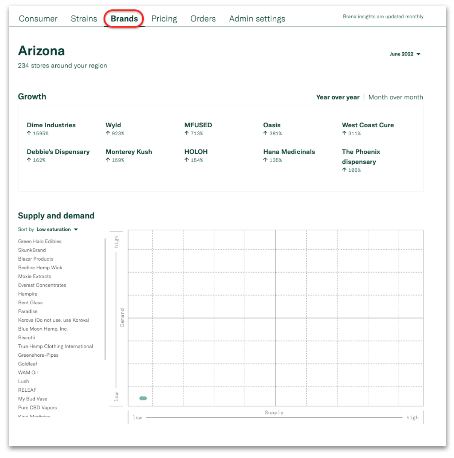Select Korova (Do not use, use Korova)
The image size is (454, 458).
coord(54,320)
